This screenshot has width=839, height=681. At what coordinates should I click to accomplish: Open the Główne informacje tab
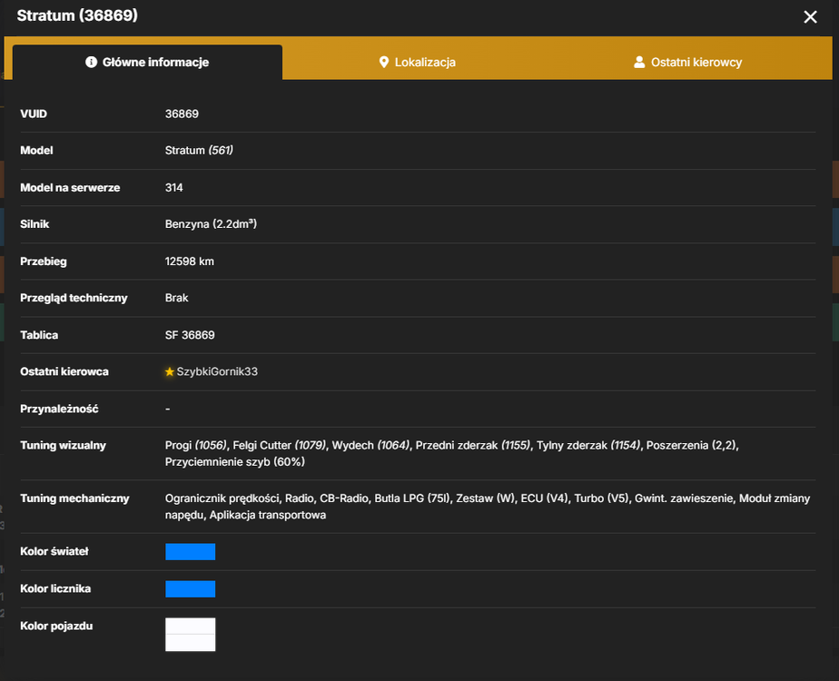(x=147, y=62)
